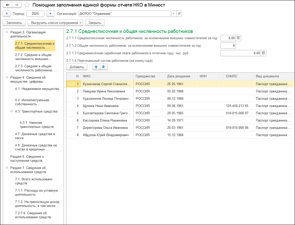Screen dimensions: 295x225
Task: Click the back navigation arrow icon
Action: 8,5
